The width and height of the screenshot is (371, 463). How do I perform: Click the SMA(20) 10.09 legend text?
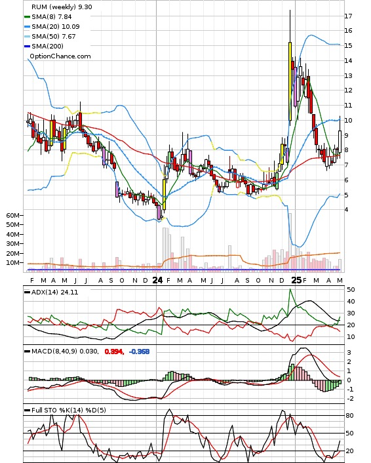pyautogui.click(x=56, y=27)
